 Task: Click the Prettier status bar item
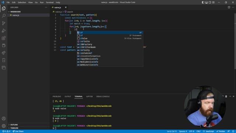pos(221,132)
